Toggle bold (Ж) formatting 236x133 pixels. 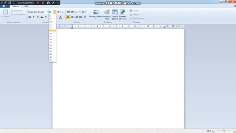pos(29,17)
